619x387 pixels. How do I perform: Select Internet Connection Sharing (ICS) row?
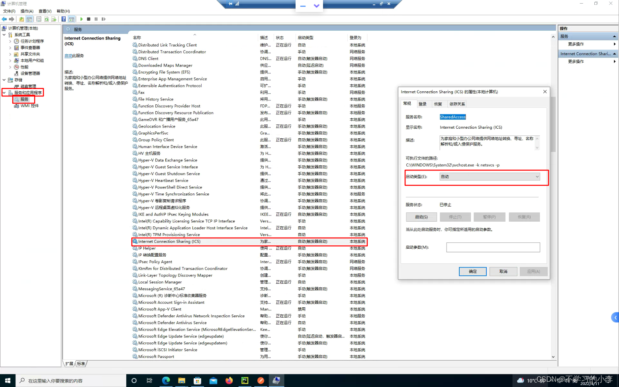point(249,242)
